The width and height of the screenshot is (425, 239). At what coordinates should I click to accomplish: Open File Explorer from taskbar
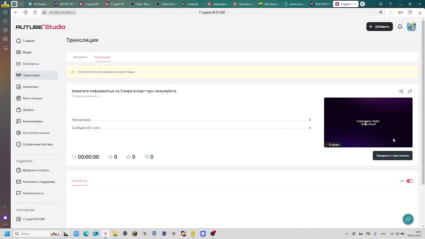coord(115,234)
